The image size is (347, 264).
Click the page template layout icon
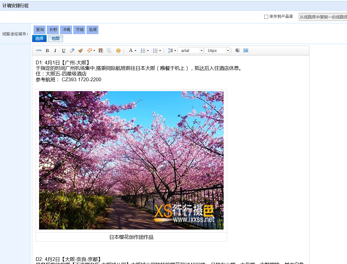[246, 50]
